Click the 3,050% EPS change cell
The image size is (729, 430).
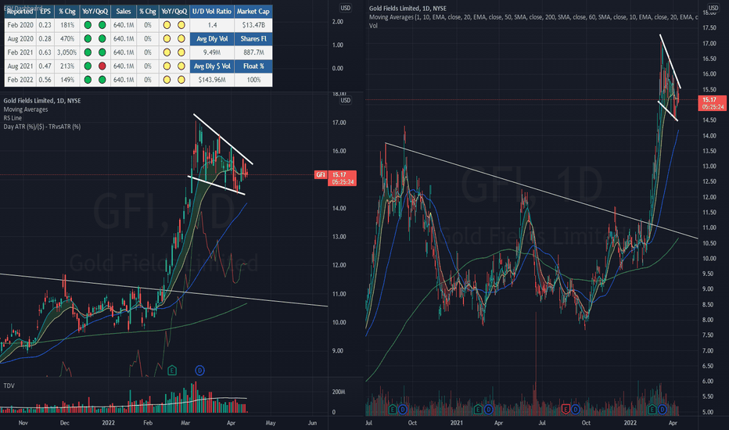(x=67, y=52)
